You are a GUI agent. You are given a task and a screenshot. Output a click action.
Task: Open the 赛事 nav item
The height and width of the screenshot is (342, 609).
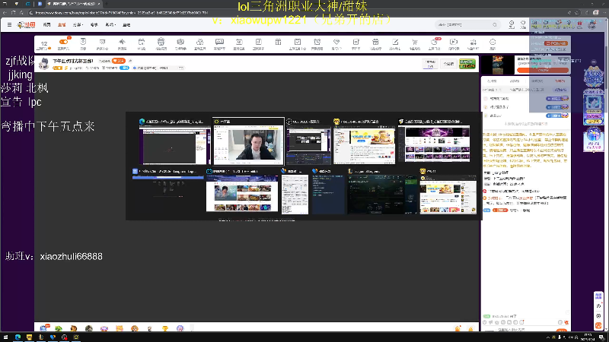pyautogui.click(x=94, y=25)
